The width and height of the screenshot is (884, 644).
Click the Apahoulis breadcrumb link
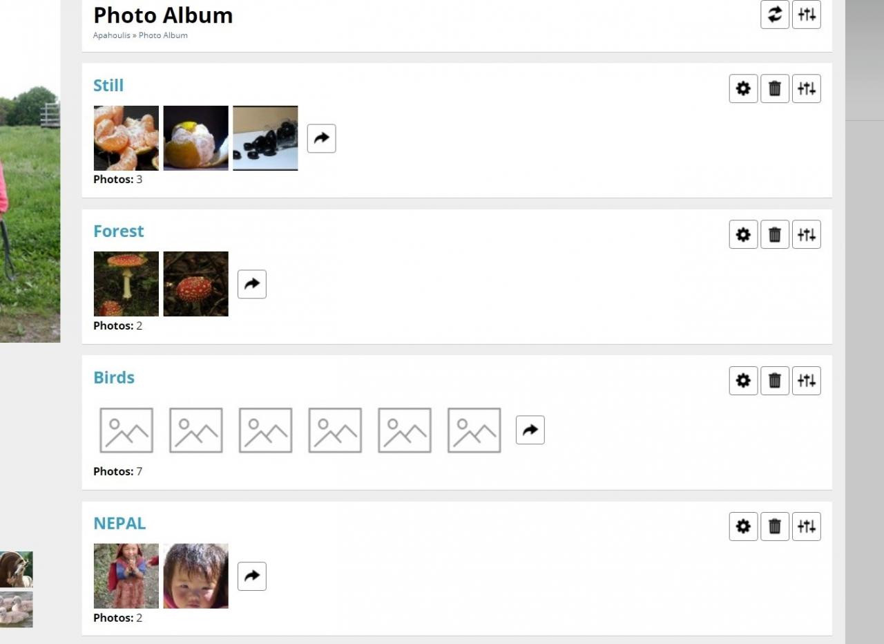[111, 35]
